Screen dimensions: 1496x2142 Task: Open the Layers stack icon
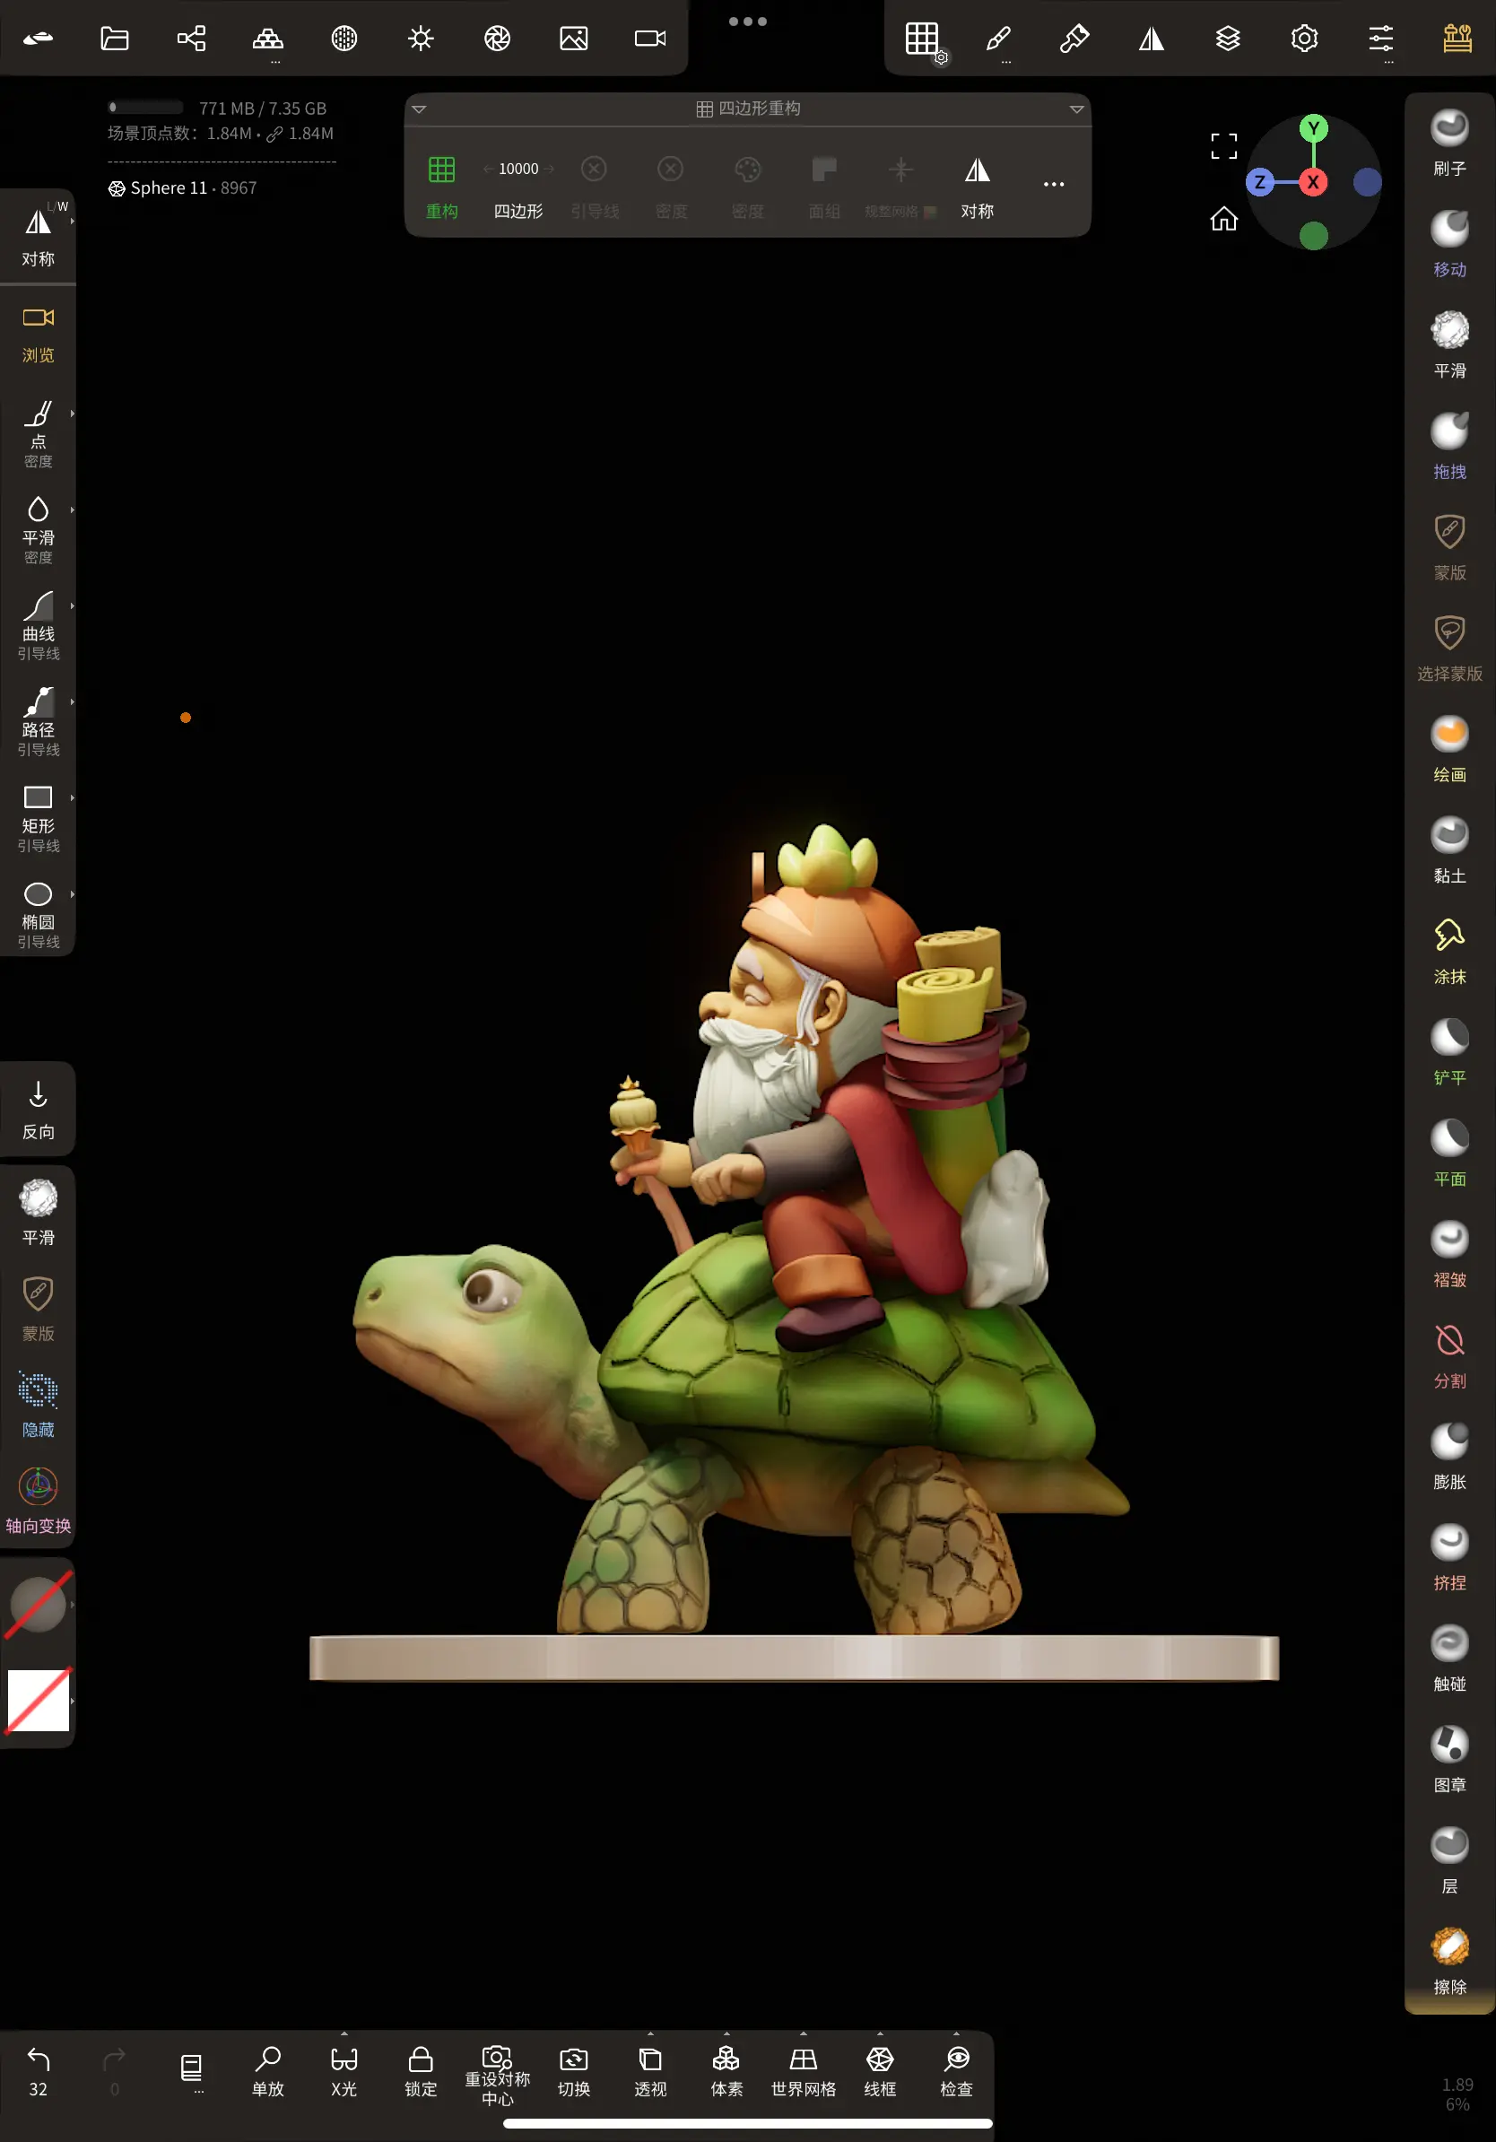tap(1228, 39)
